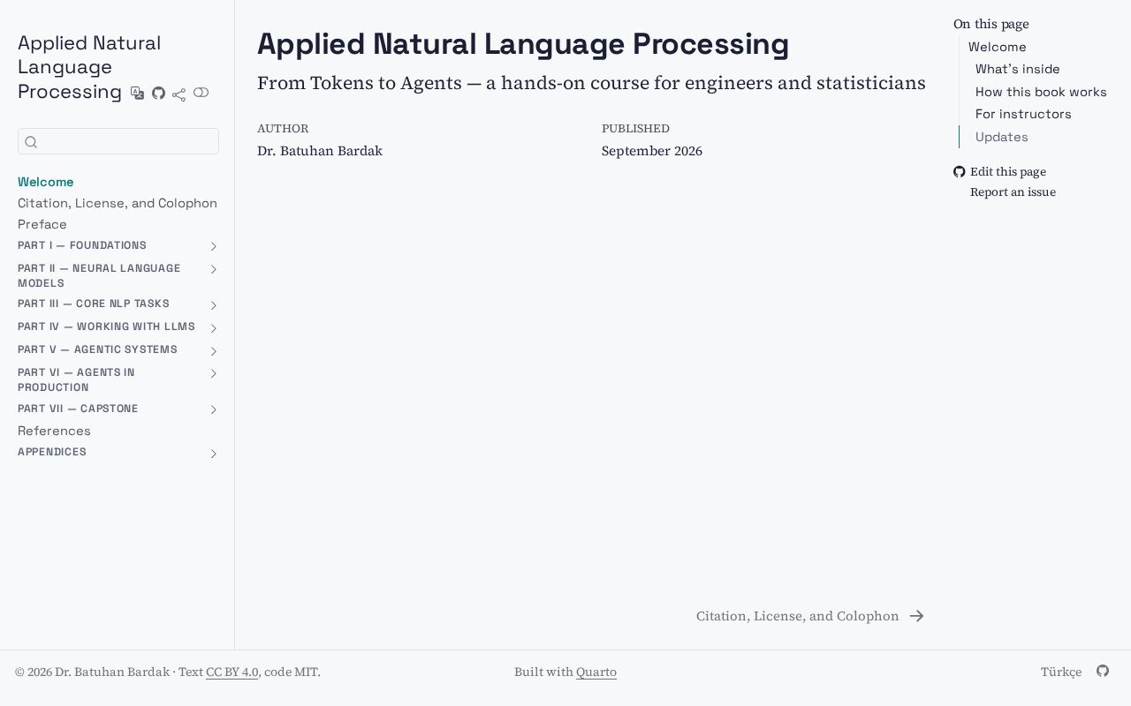Open the References page in sidebar
Image resolution: width=1131 pixels, height=706 pixels.
point(54,431)
